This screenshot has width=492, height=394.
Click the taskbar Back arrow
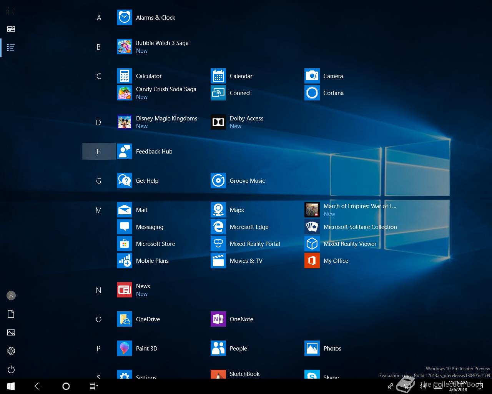38,386
